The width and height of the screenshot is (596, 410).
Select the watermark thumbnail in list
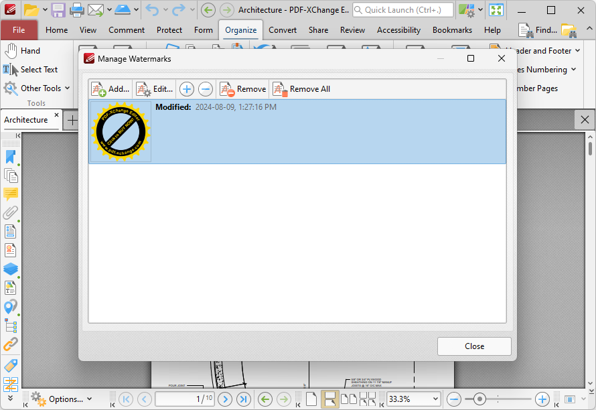[121, 132]
